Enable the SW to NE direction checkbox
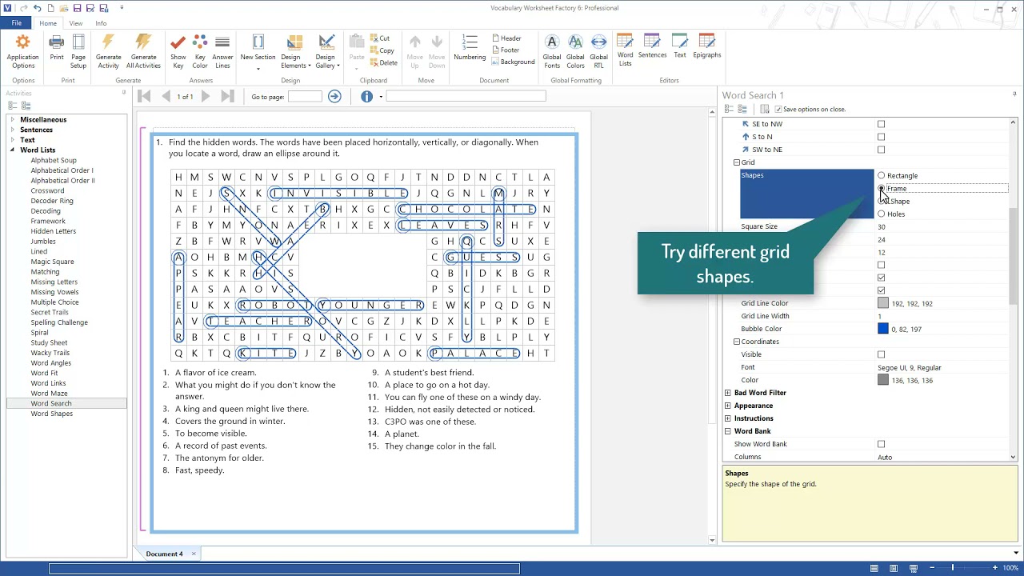 click(x=881, y=150)
